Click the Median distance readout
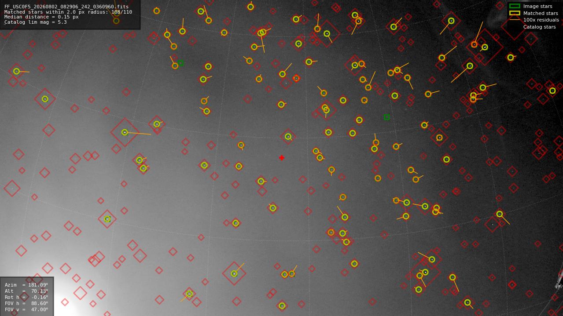Viewport: 563px width, 316px height. 41,17
